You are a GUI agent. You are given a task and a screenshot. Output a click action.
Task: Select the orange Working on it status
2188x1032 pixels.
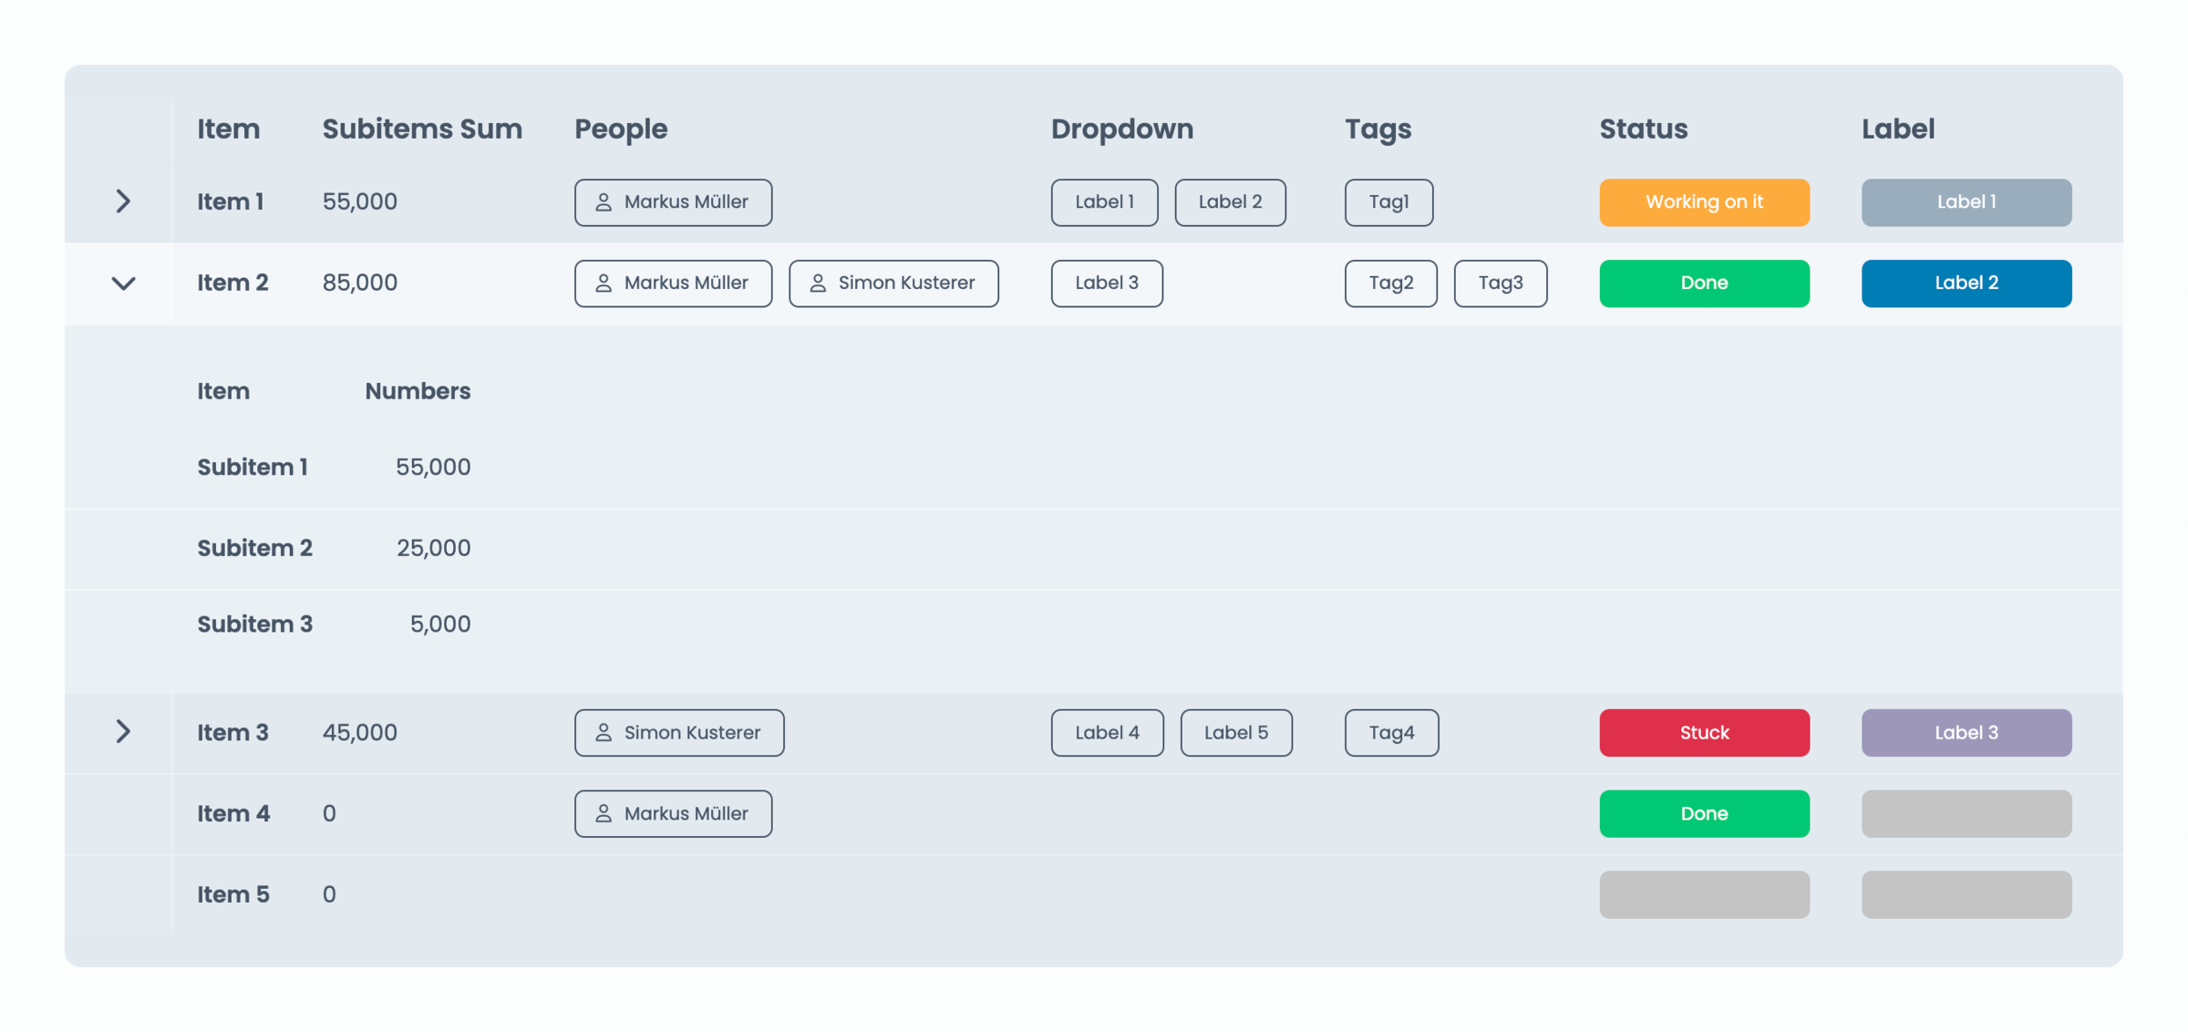coord(1703,202)
